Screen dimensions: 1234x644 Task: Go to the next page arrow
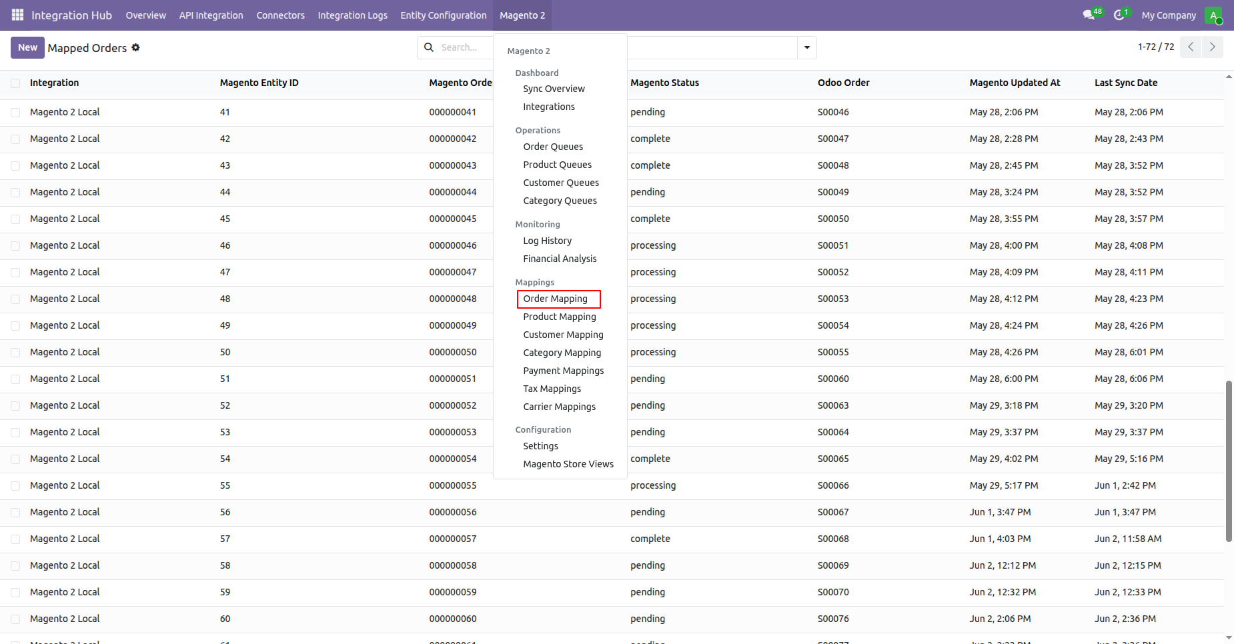pyautogui.click(x=1213, y=47)
